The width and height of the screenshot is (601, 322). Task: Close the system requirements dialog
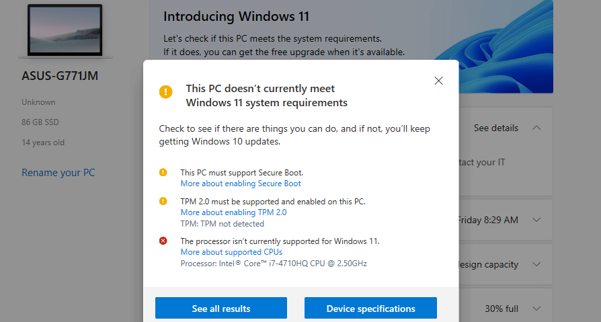(x=438, y=81)
